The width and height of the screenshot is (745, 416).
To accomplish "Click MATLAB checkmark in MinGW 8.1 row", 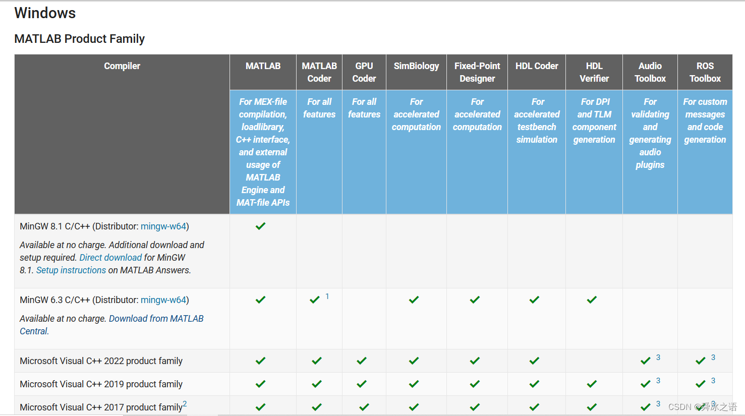I will 260,226.
